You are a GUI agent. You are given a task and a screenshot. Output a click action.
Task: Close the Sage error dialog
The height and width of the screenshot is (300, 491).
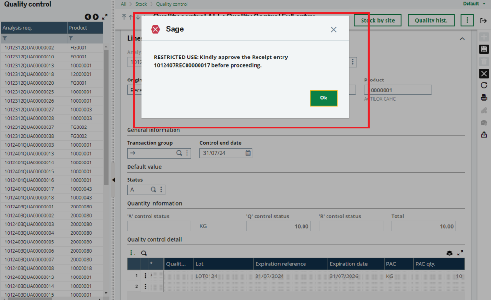[x=334, y=29]
